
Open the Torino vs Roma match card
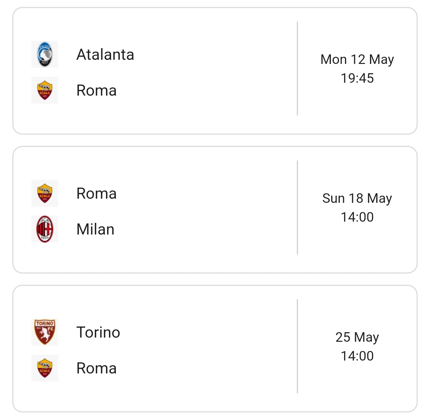pyautogui.click(x=215, y=349)
